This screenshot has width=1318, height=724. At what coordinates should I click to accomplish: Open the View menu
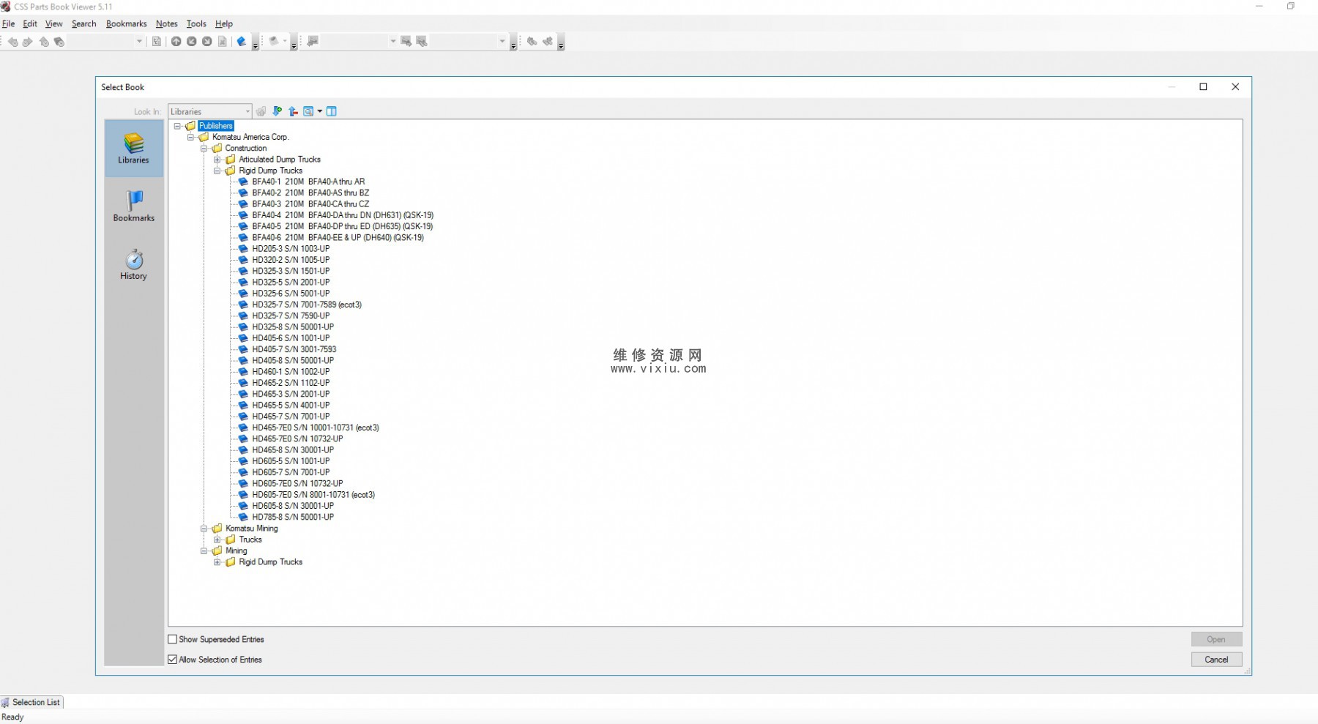pos(54,23)
